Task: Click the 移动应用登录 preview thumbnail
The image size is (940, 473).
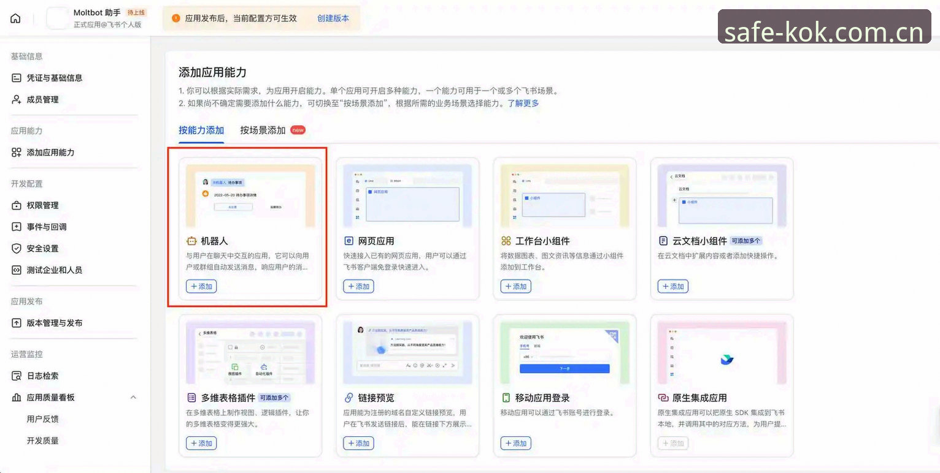Action: click(x=564, y=353)
